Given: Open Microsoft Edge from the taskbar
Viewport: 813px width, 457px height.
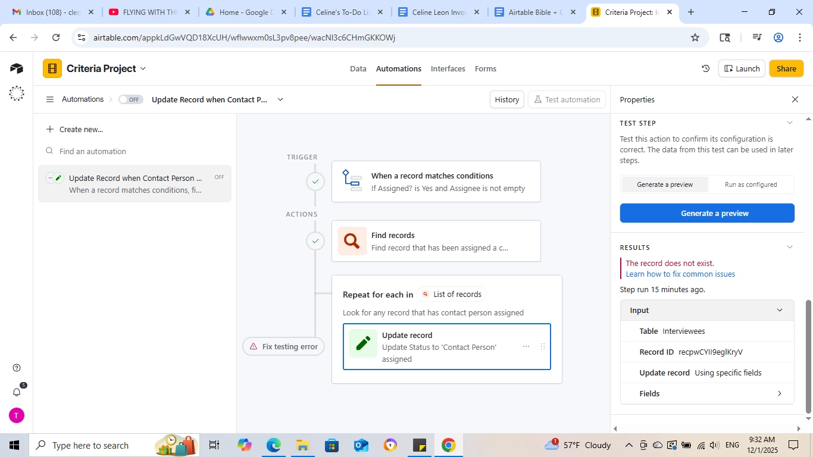Looking at the screenshot, I should click(x=273, y=445).
